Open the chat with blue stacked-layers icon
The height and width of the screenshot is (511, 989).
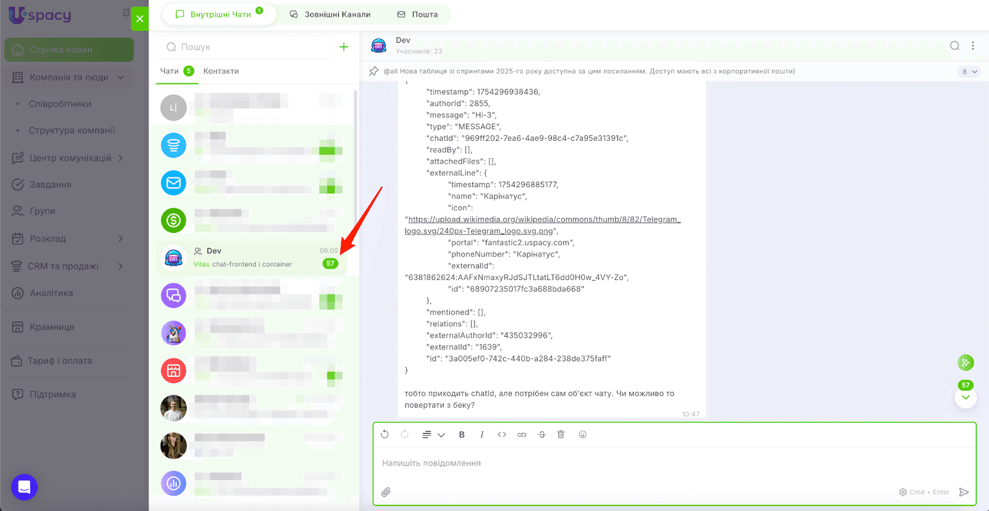pyautogui.click(x=252, y=146)
